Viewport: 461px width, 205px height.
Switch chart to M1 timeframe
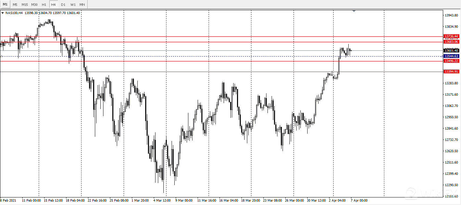point(5,4)
